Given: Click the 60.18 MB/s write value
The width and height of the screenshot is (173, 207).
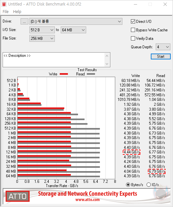Looking at the screenshot, I should coord(131,81).
